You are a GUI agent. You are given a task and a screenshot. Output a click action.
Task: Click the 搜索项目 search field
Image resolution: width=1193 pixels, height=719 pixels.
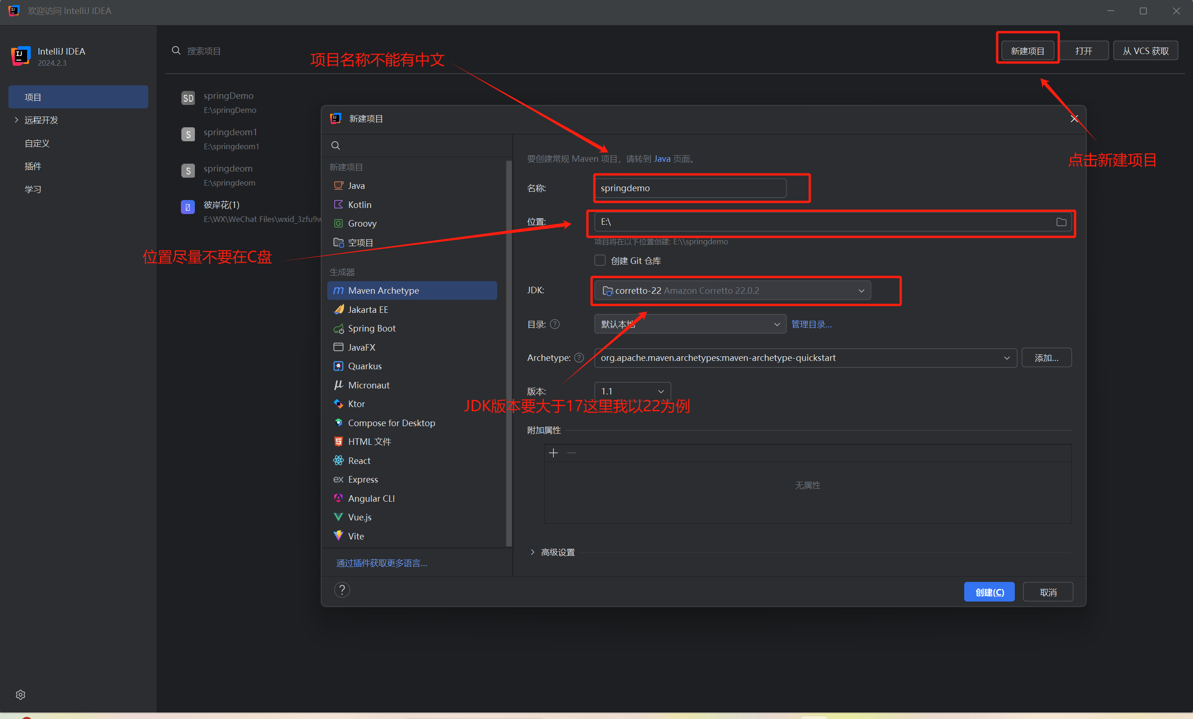click(203, 51)
